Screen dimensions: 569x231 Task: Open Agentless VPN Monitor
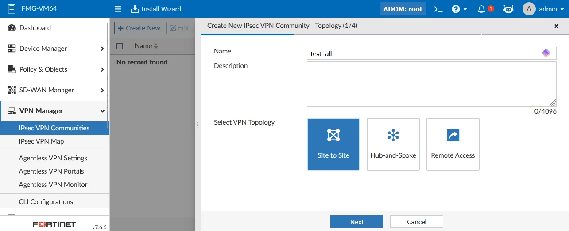pyautogui.click(x=54, y=185)
